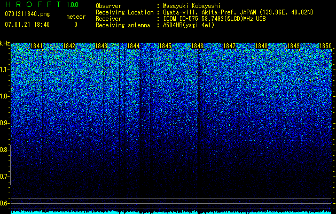Image resolution: width=336 pixels, height=214 pixels.
Task: Click the observer name Masayuki Kobayashi
Action: pos(191,6)
